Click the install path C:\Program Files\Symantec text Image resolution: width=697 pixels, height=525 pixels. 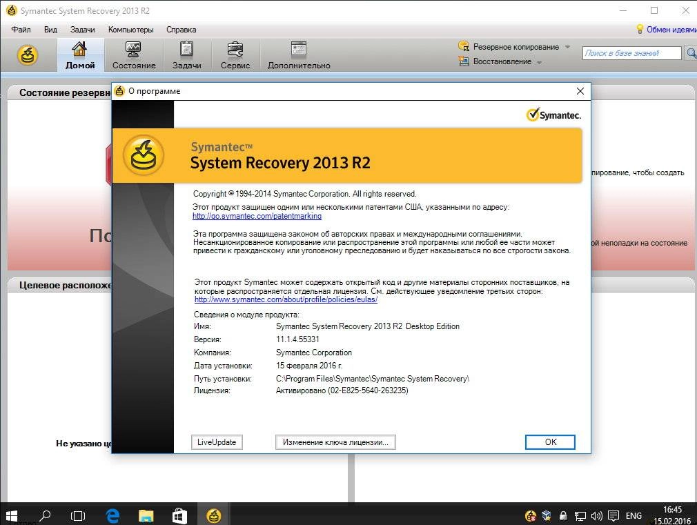373,379
